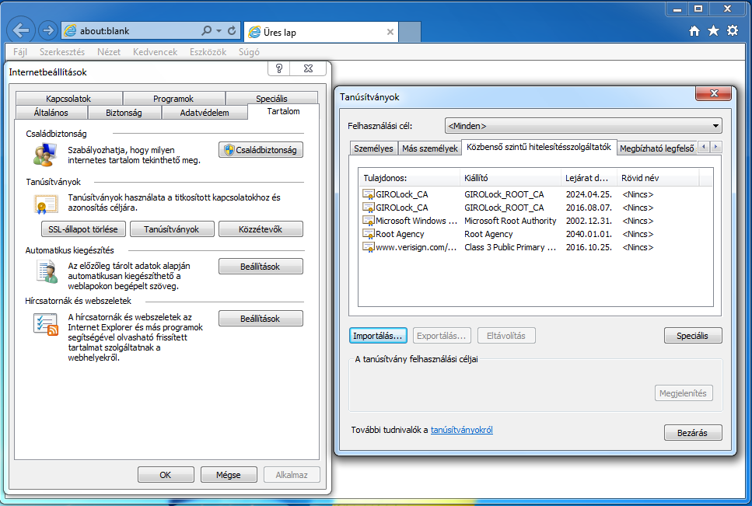Switch to the Speciális tab in Internetbeállítások
The height and width of the screenshot is (506, 752).
271,98
